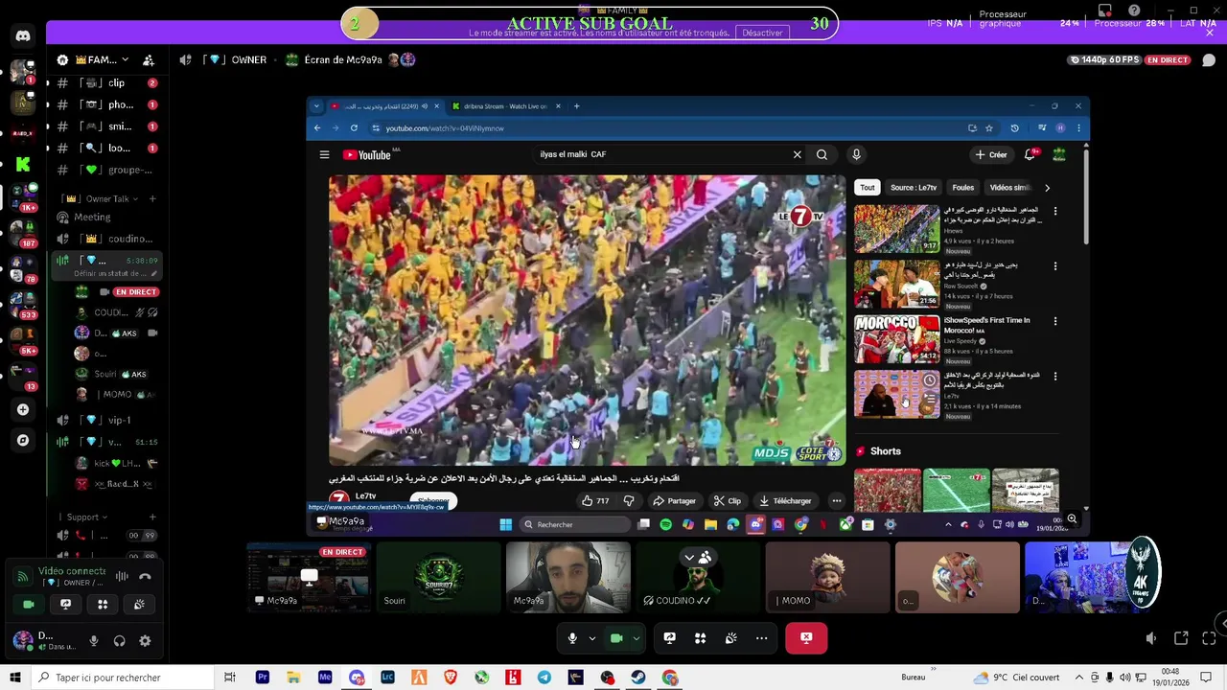The image size is (1227, 690).
Task: Launch activities in the call control bar
Action: tap(700, 638)
